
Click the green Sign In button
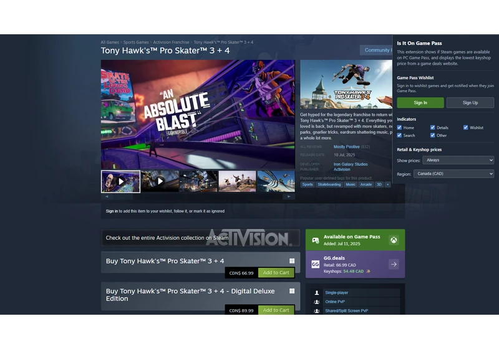pos(420,103)
